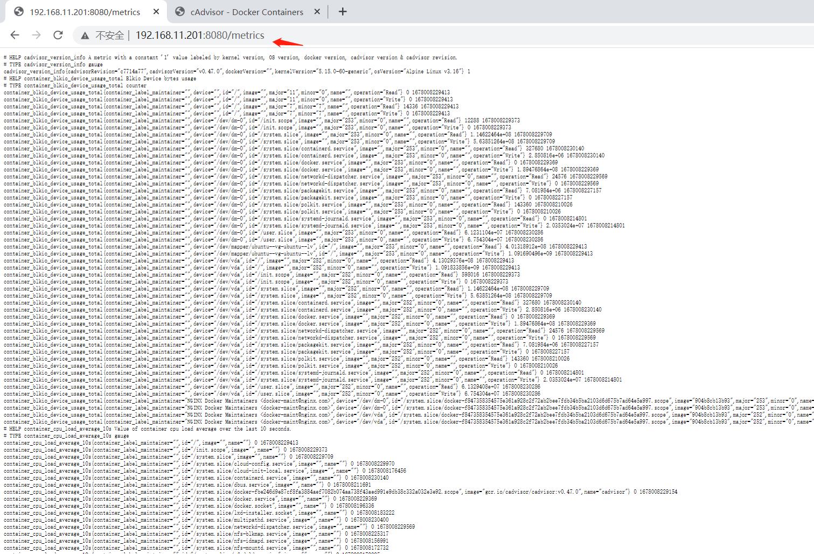
Task: Click the cpu load row for nfs-idmapd.service
Action: (196, 541)
